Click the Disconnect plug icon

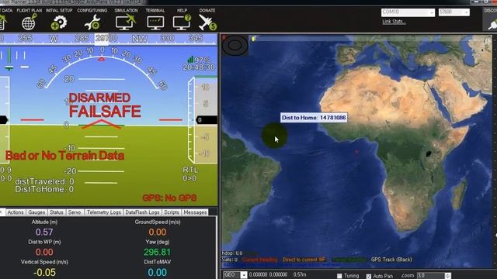[492, 24]
